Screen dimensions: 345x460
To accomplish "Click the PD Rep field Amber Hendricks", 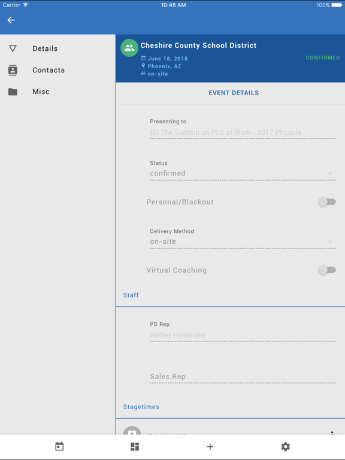I will [243, 335].
